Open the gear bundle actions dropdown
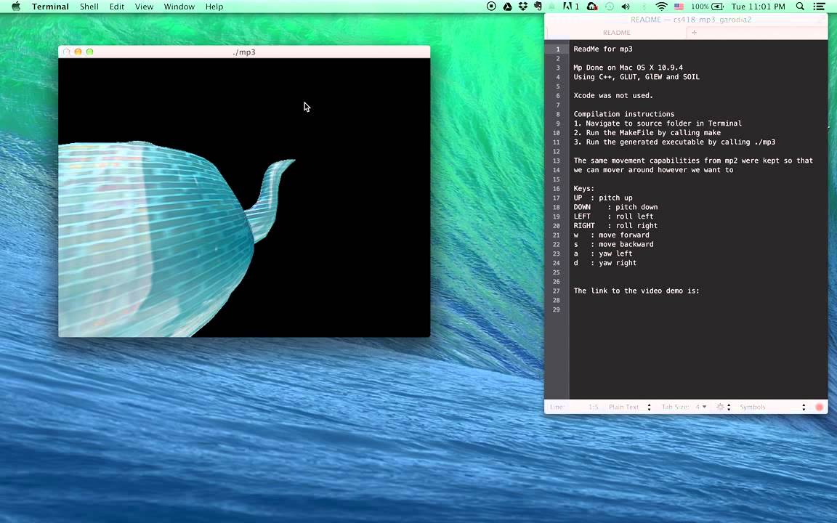Viewport: 837px width, 523px height. [724, 407]
